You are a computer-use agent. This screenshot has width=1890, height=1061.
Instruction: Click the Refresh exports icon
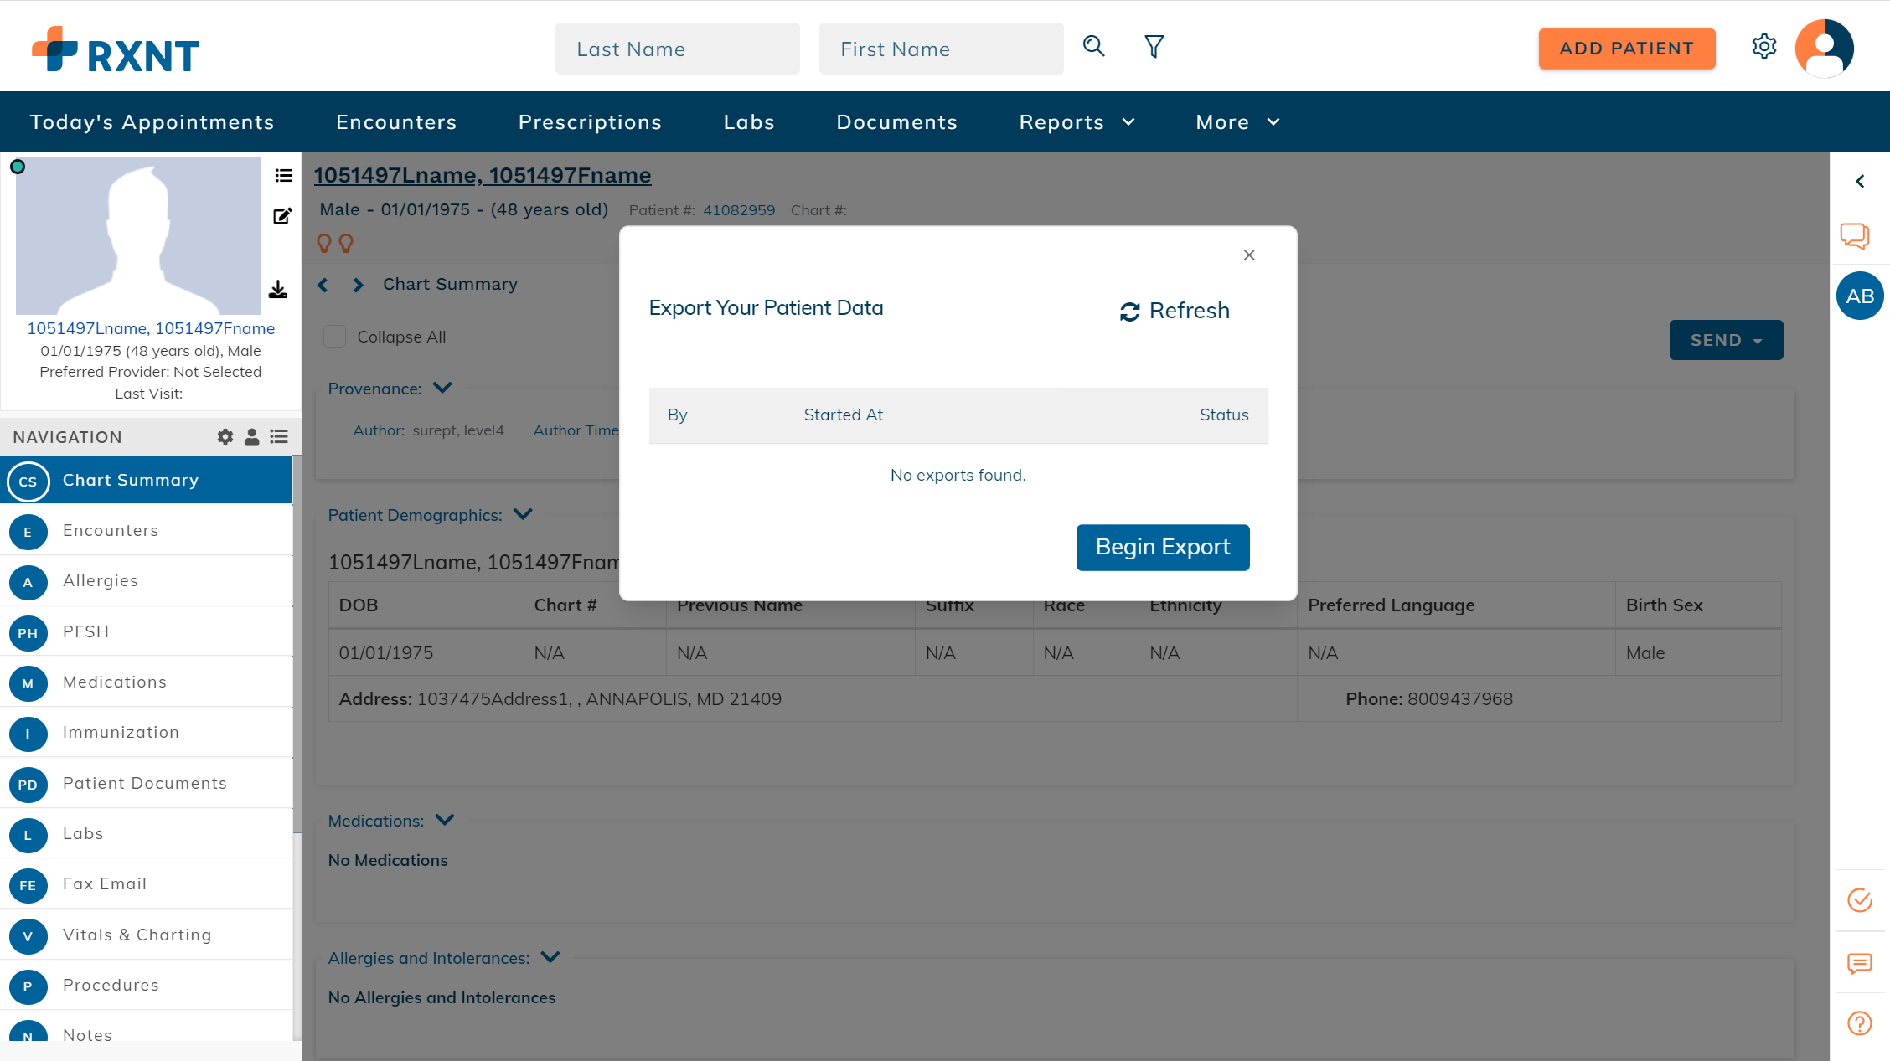coord(1130,312)
